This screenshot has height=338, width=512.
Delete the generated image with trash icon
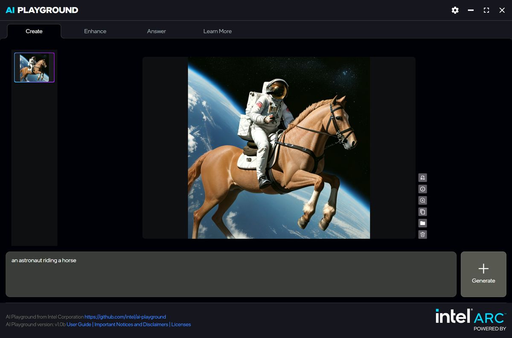point(422,234)
